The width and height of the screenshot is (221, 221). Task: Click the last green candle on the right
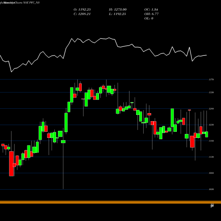206,134
